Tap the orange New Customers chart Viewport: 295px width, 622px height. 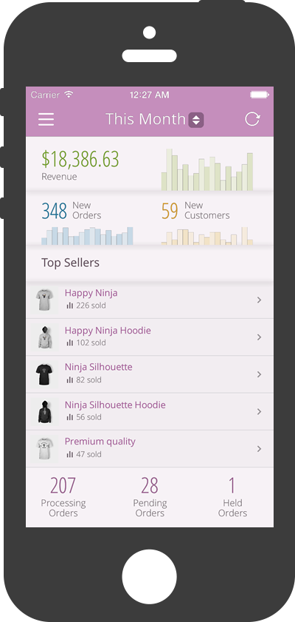click(207, 236)
